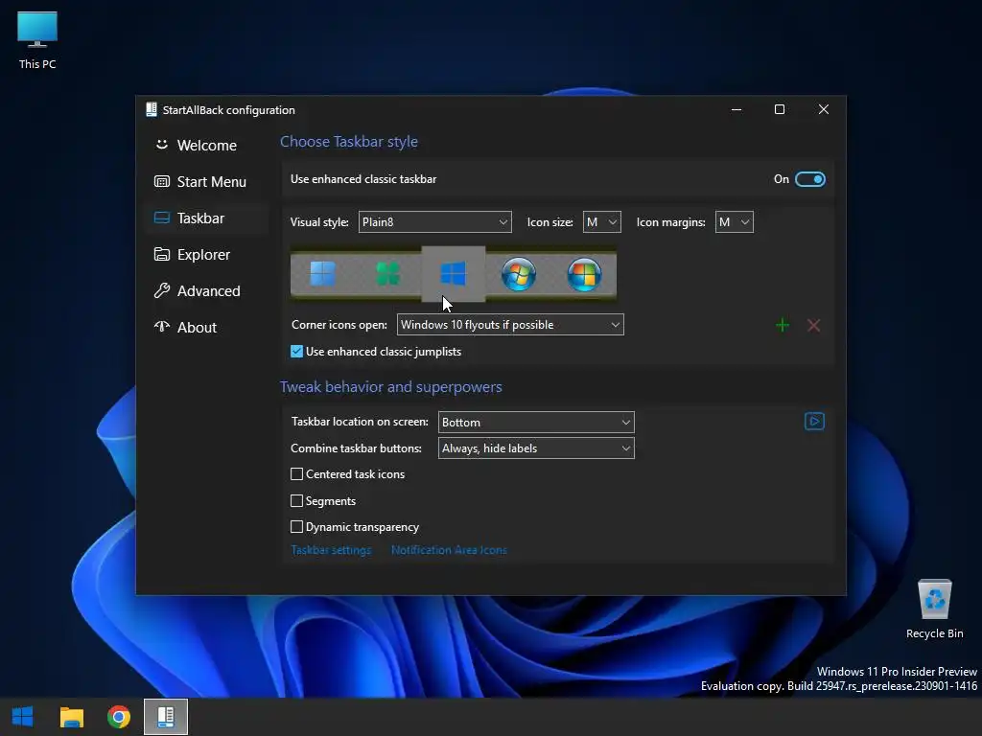This screenshot has width=982, height=736.
Task: Pick the Windows 7 round orb style
Action: click(519, 274)
